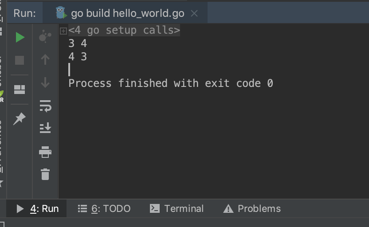Jump up the stack trace arrow
The image size is (369, 227).
pos(45,59)
